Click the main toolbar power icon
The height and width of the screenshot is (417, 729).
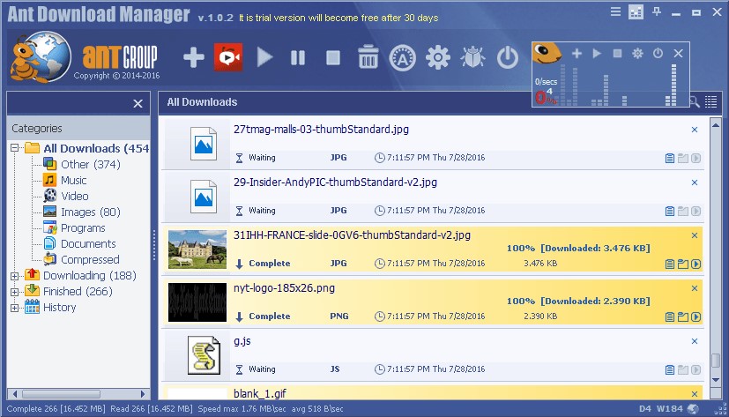507,57
